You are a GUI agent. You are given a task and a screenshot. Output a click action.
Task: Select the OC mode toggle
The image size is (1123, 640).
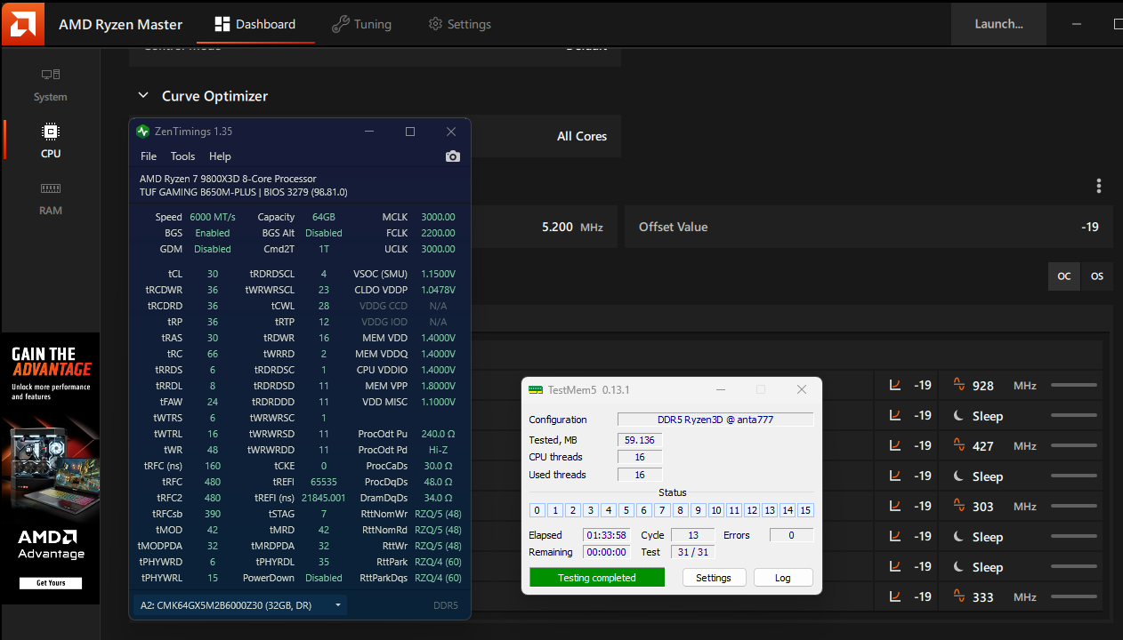tap(1064, 276)
